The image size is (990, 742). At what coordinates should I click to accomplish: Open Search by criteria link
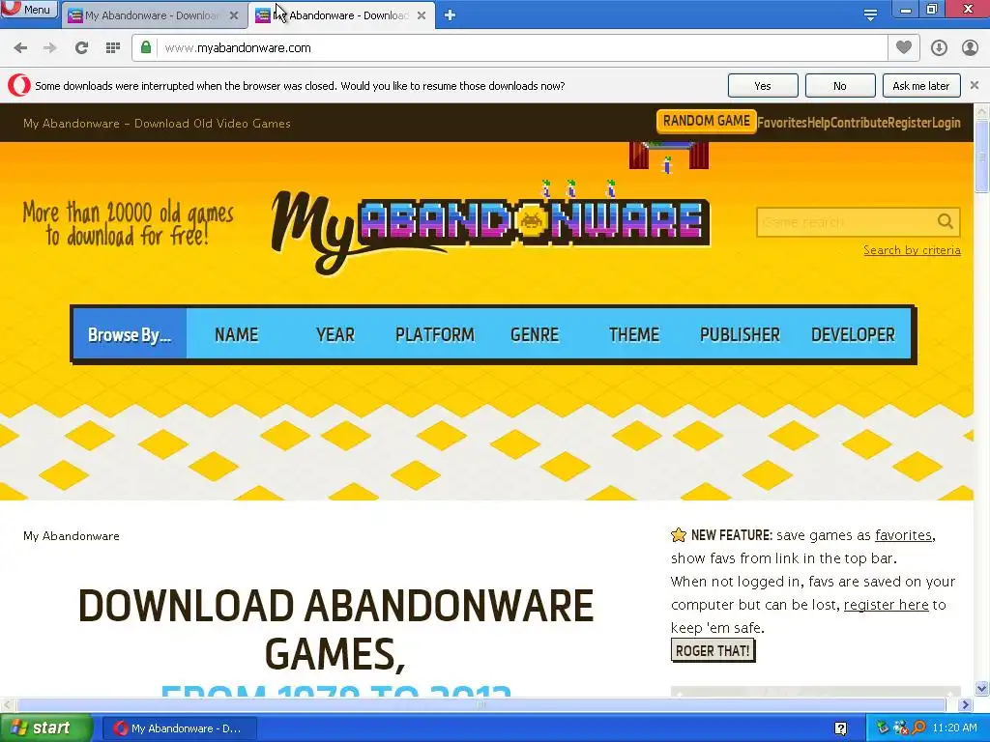[912, 250]
